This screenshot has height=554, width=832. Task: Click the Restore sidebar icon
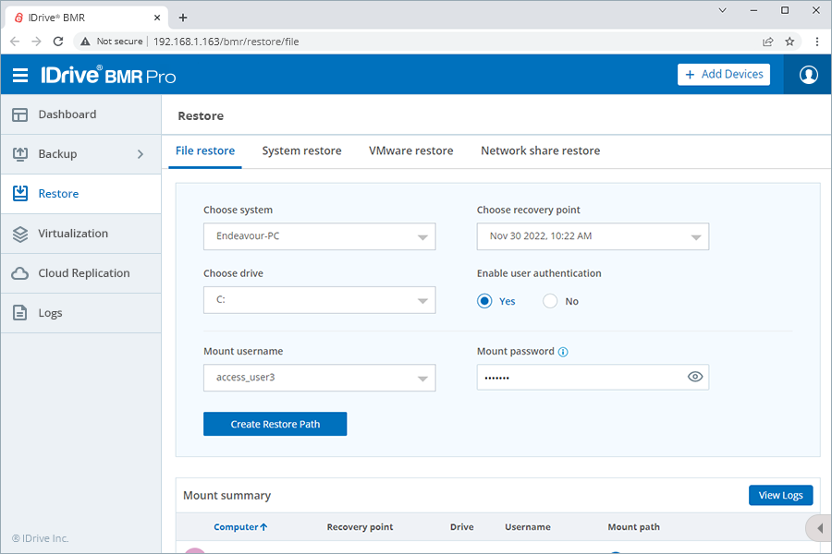[x=20, y=193]
